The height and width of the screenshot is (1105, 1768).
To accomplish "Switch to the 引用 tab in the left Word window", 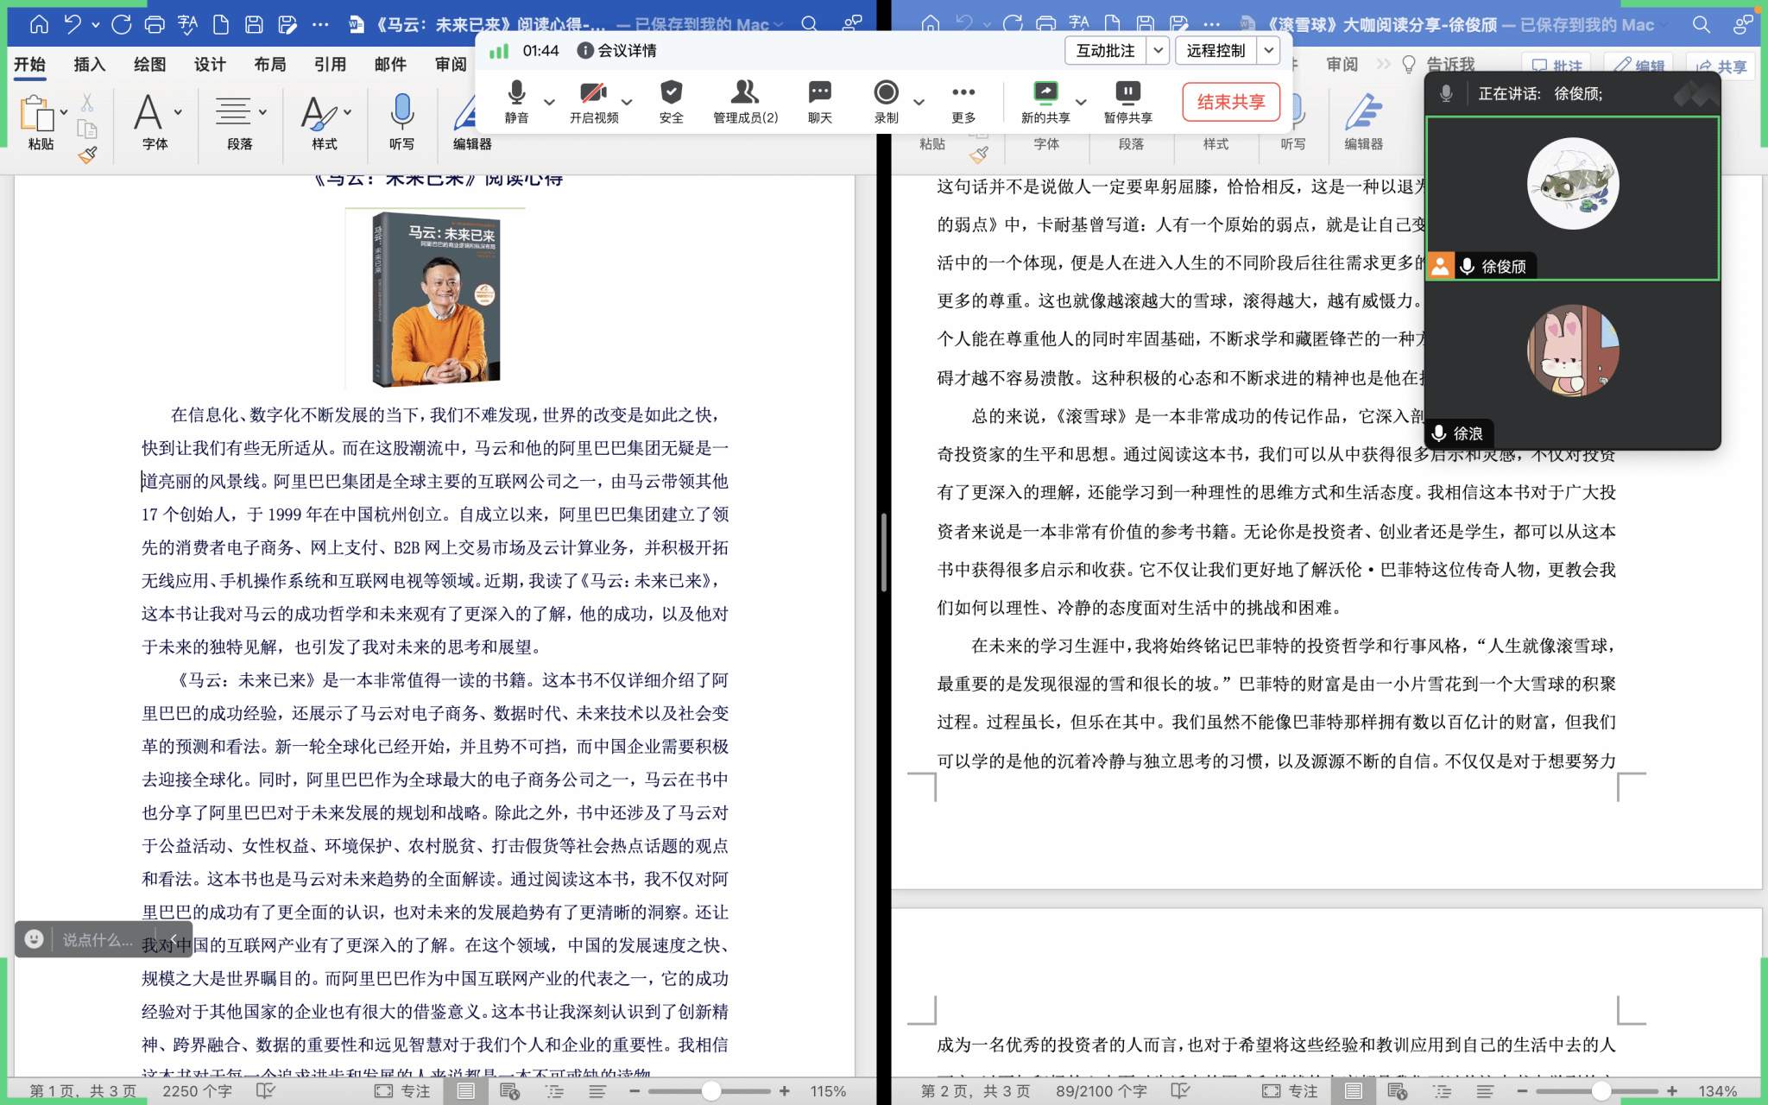I will (x=330, y=64).
